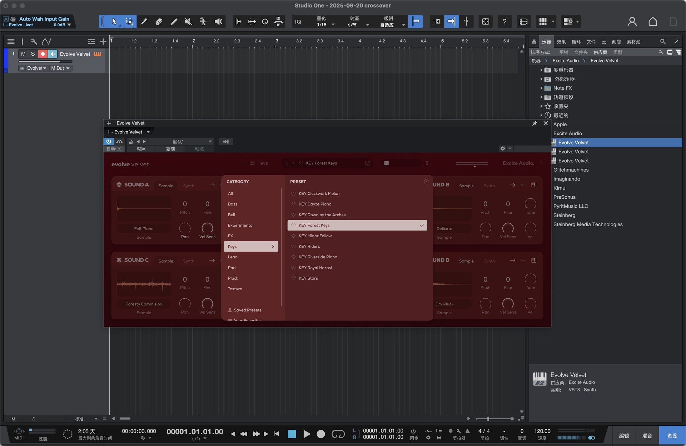Screen dimensions: 686x446
Task: Toggle record arm on Evolve Velvet track
Action: point(43,54)
